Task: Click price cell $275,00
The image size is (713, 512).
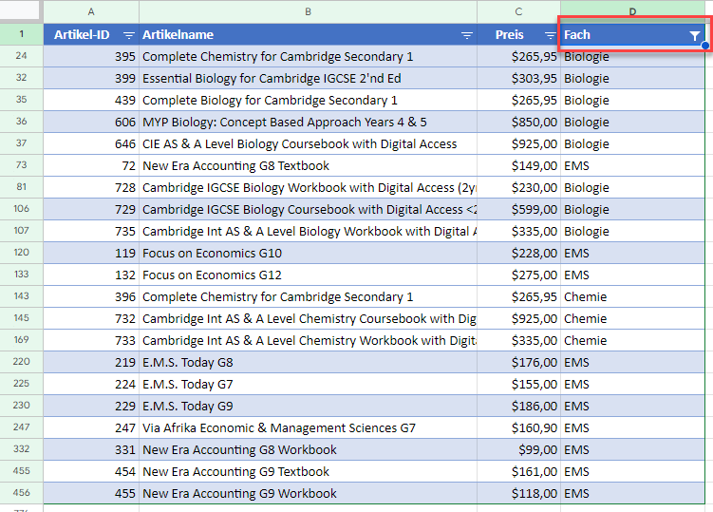Action: pos(518,275)
